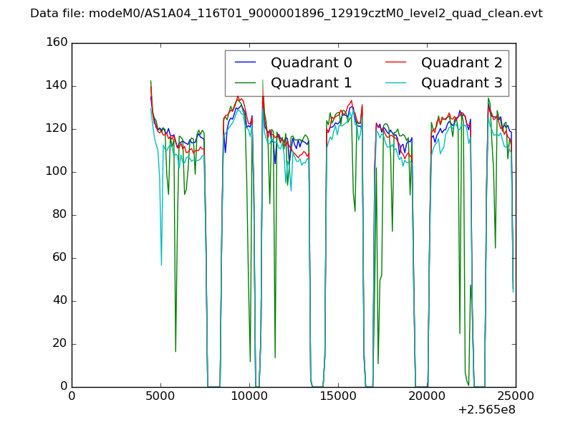Pick the 20000 x-axis tick label
This screenshot has height=430, width=573.
pyautogui.click(x=427, y=396)
